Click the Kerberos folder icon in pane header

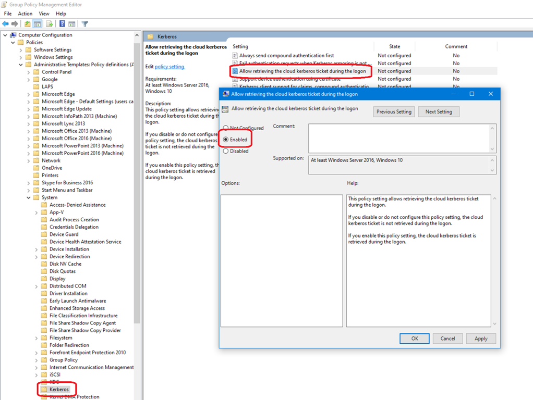[x=151, y=36]
